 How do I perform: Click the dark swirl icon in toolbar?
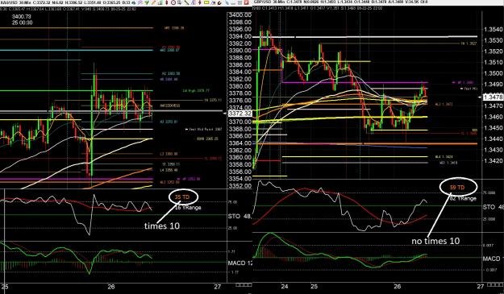[219, 3]
